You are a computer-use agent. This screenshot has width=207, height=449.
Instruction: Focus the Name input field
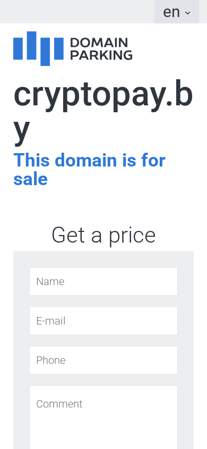(x=103, y=281)
